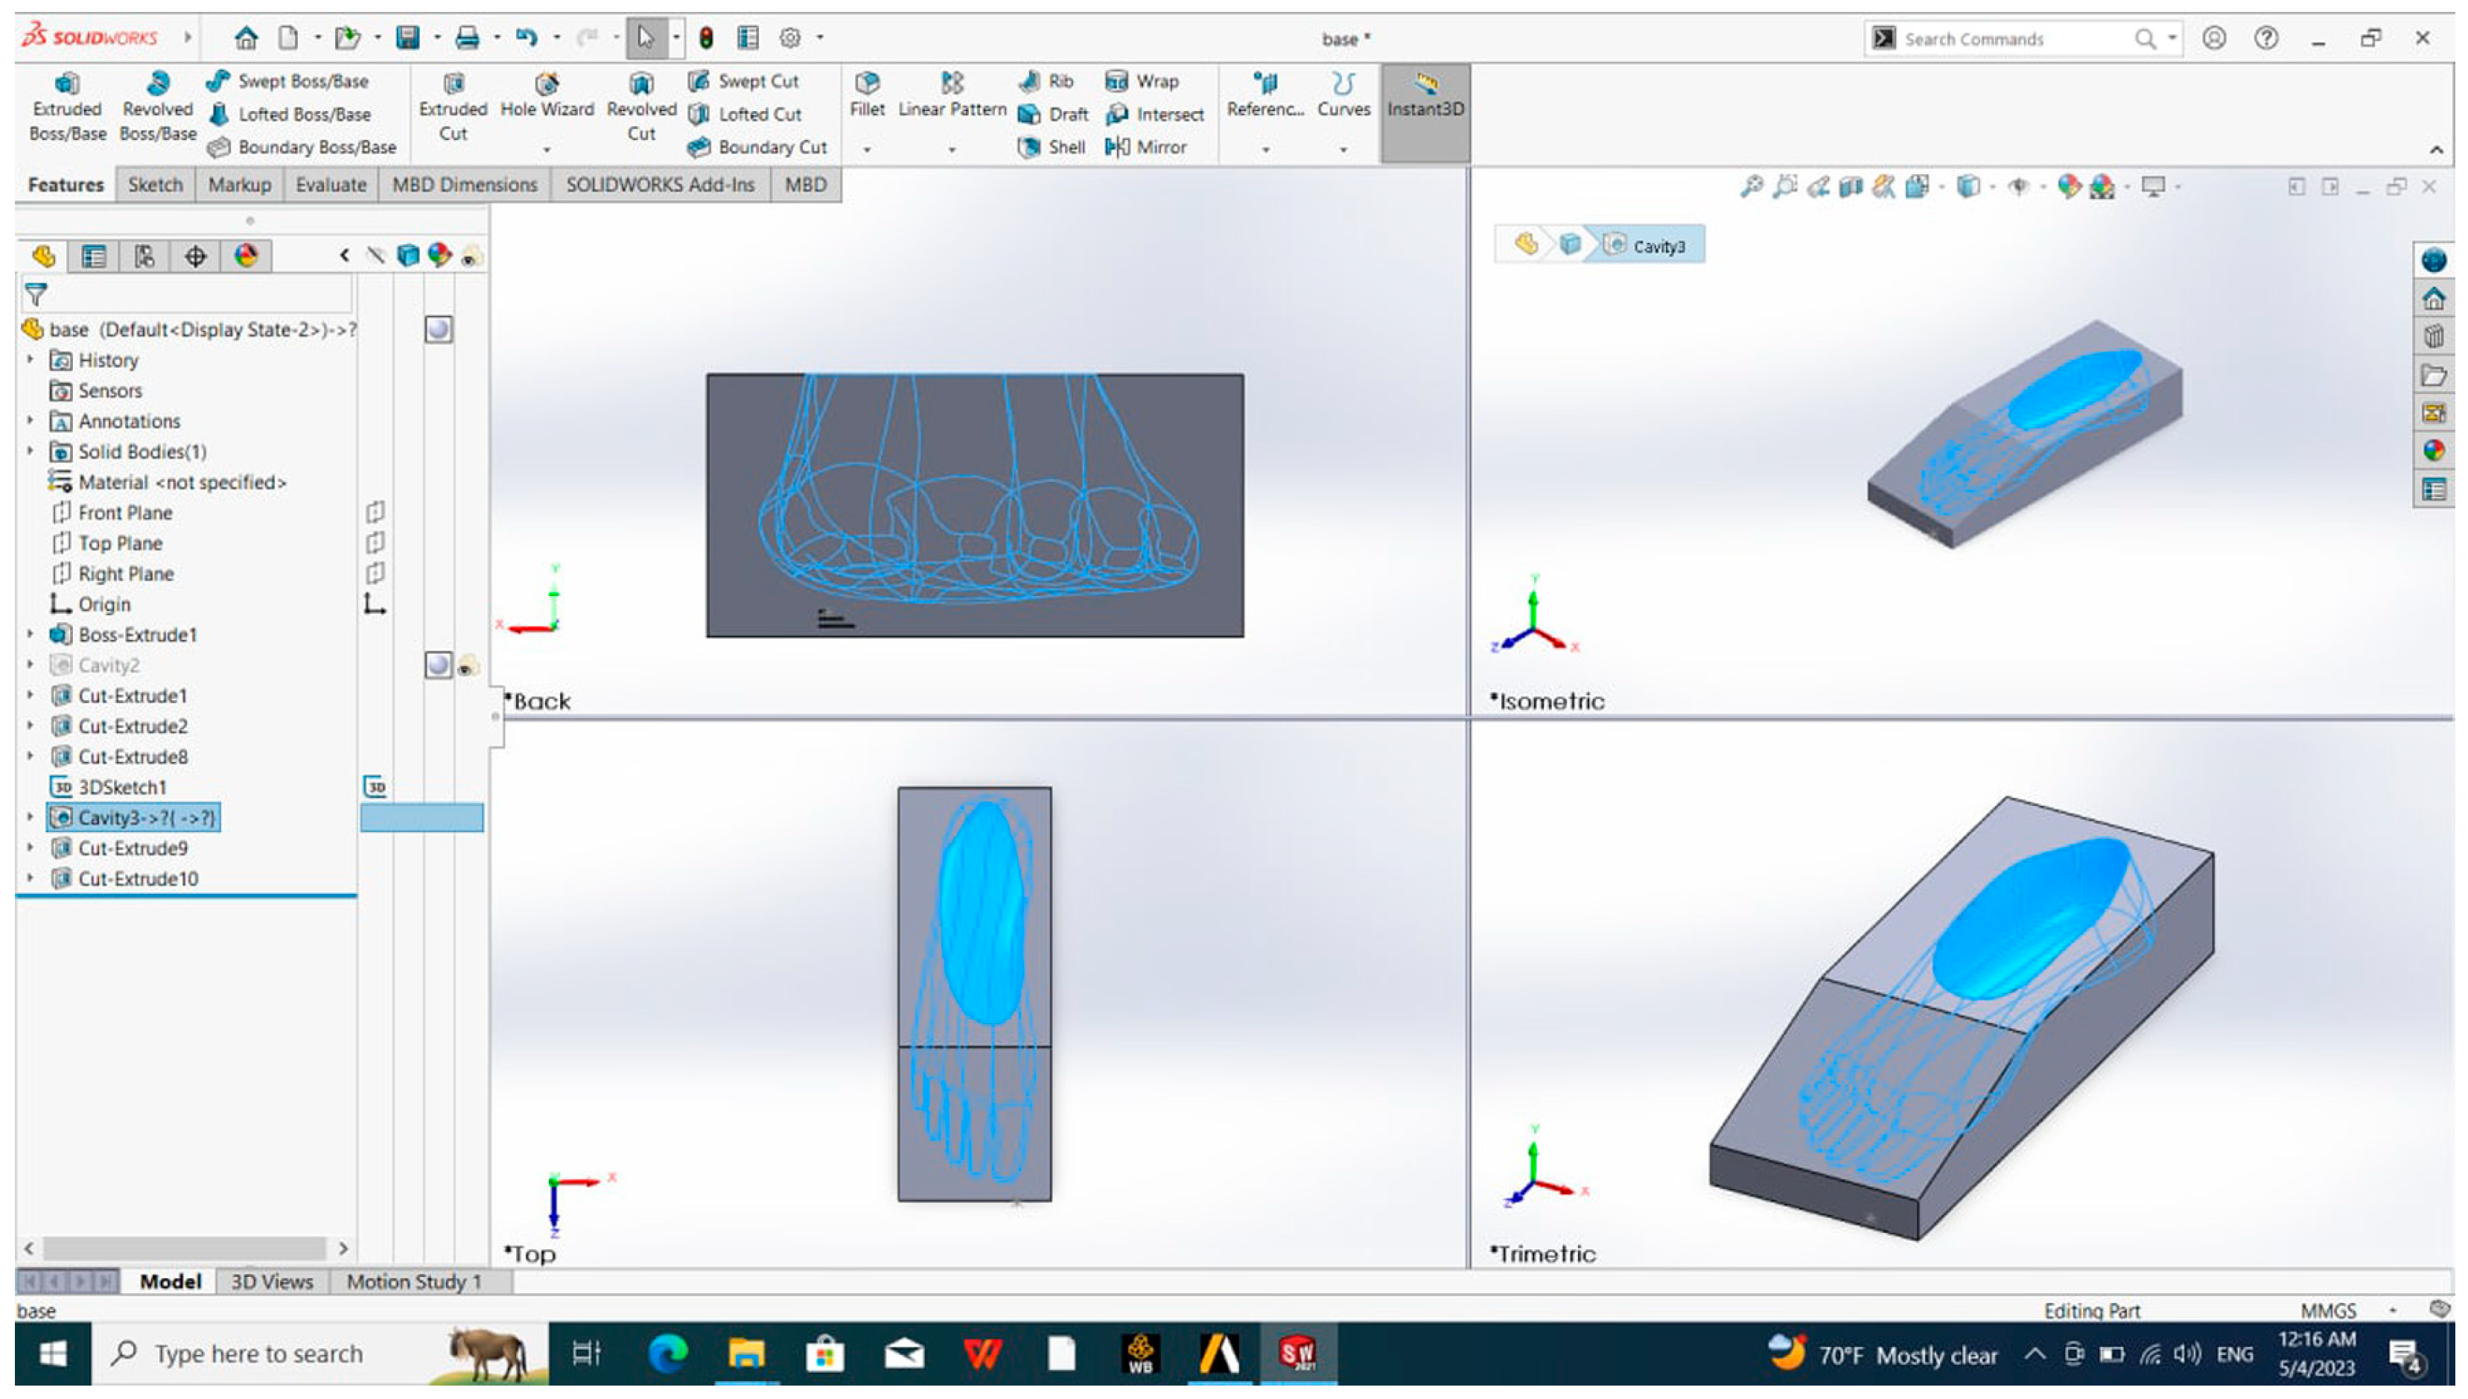Open Reference Geometry tool
Image resolution: width=2468 pixels, height=1399 pixels.
1266,96
